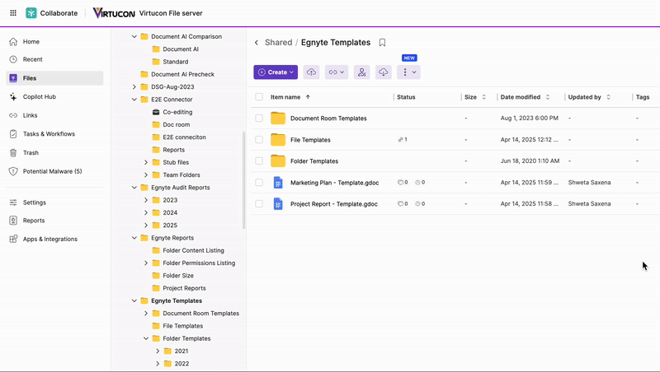Select Files in the sidebar
This screenshot has width=660, height=372.
[x=54, y=78]
